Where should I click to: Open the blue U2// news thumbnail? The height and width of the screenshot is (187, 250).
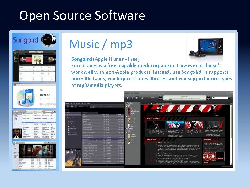tap(175, 125)
